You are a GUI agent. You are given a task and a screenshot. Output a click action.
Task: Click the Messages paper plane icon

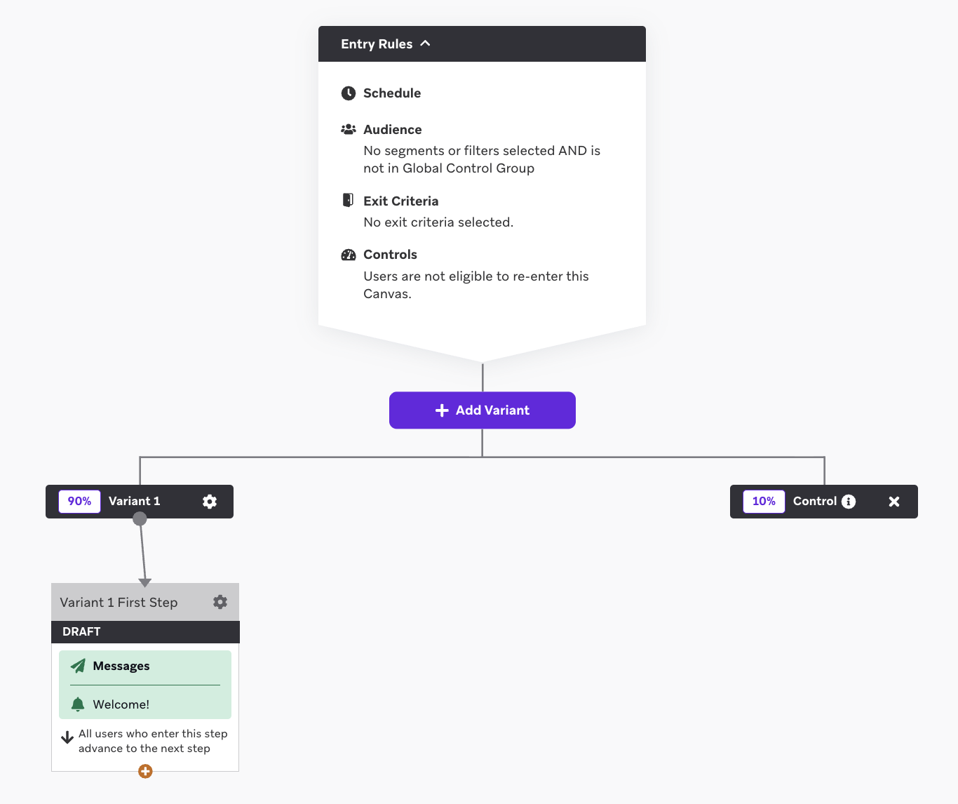pyautogui.click(x=78, y=666)
